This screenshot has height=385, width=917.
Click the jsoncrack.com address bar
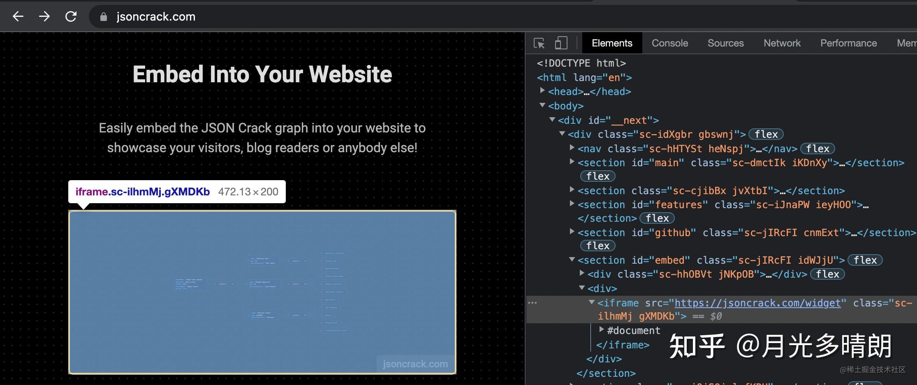[x=155, y=16]
